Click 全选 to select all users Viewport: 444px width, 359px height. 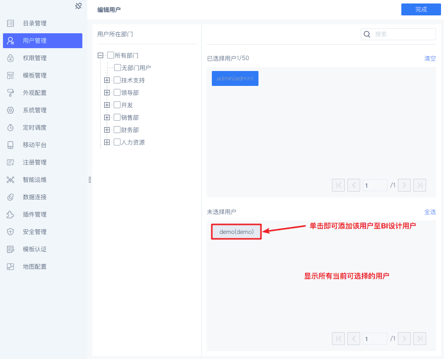pyautogui.click(x=430, y=212)
